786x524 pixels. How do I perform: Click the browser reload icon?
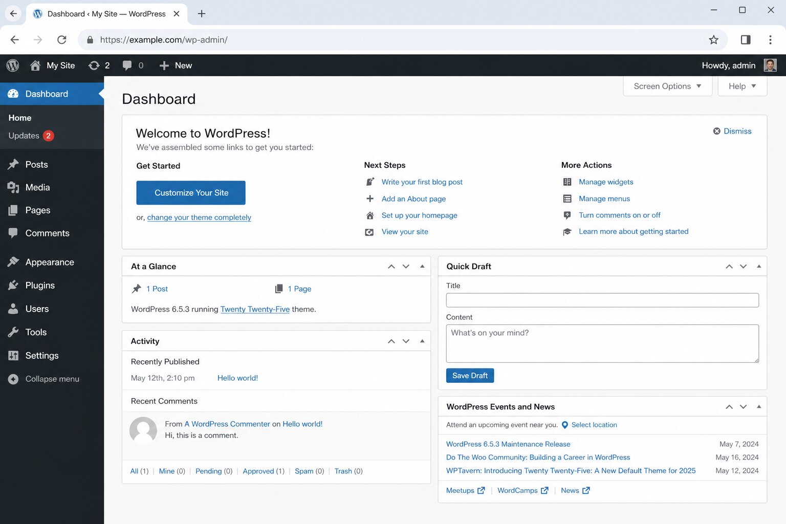coord(62,39)
